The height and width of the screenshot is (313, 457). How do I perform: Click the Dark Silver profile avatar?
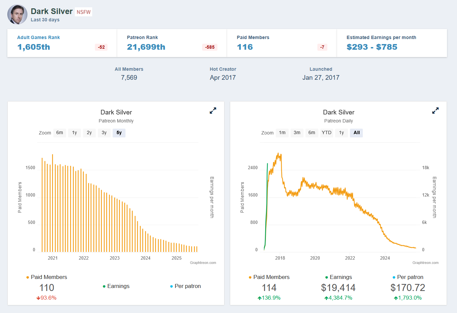tap(17, 14)
